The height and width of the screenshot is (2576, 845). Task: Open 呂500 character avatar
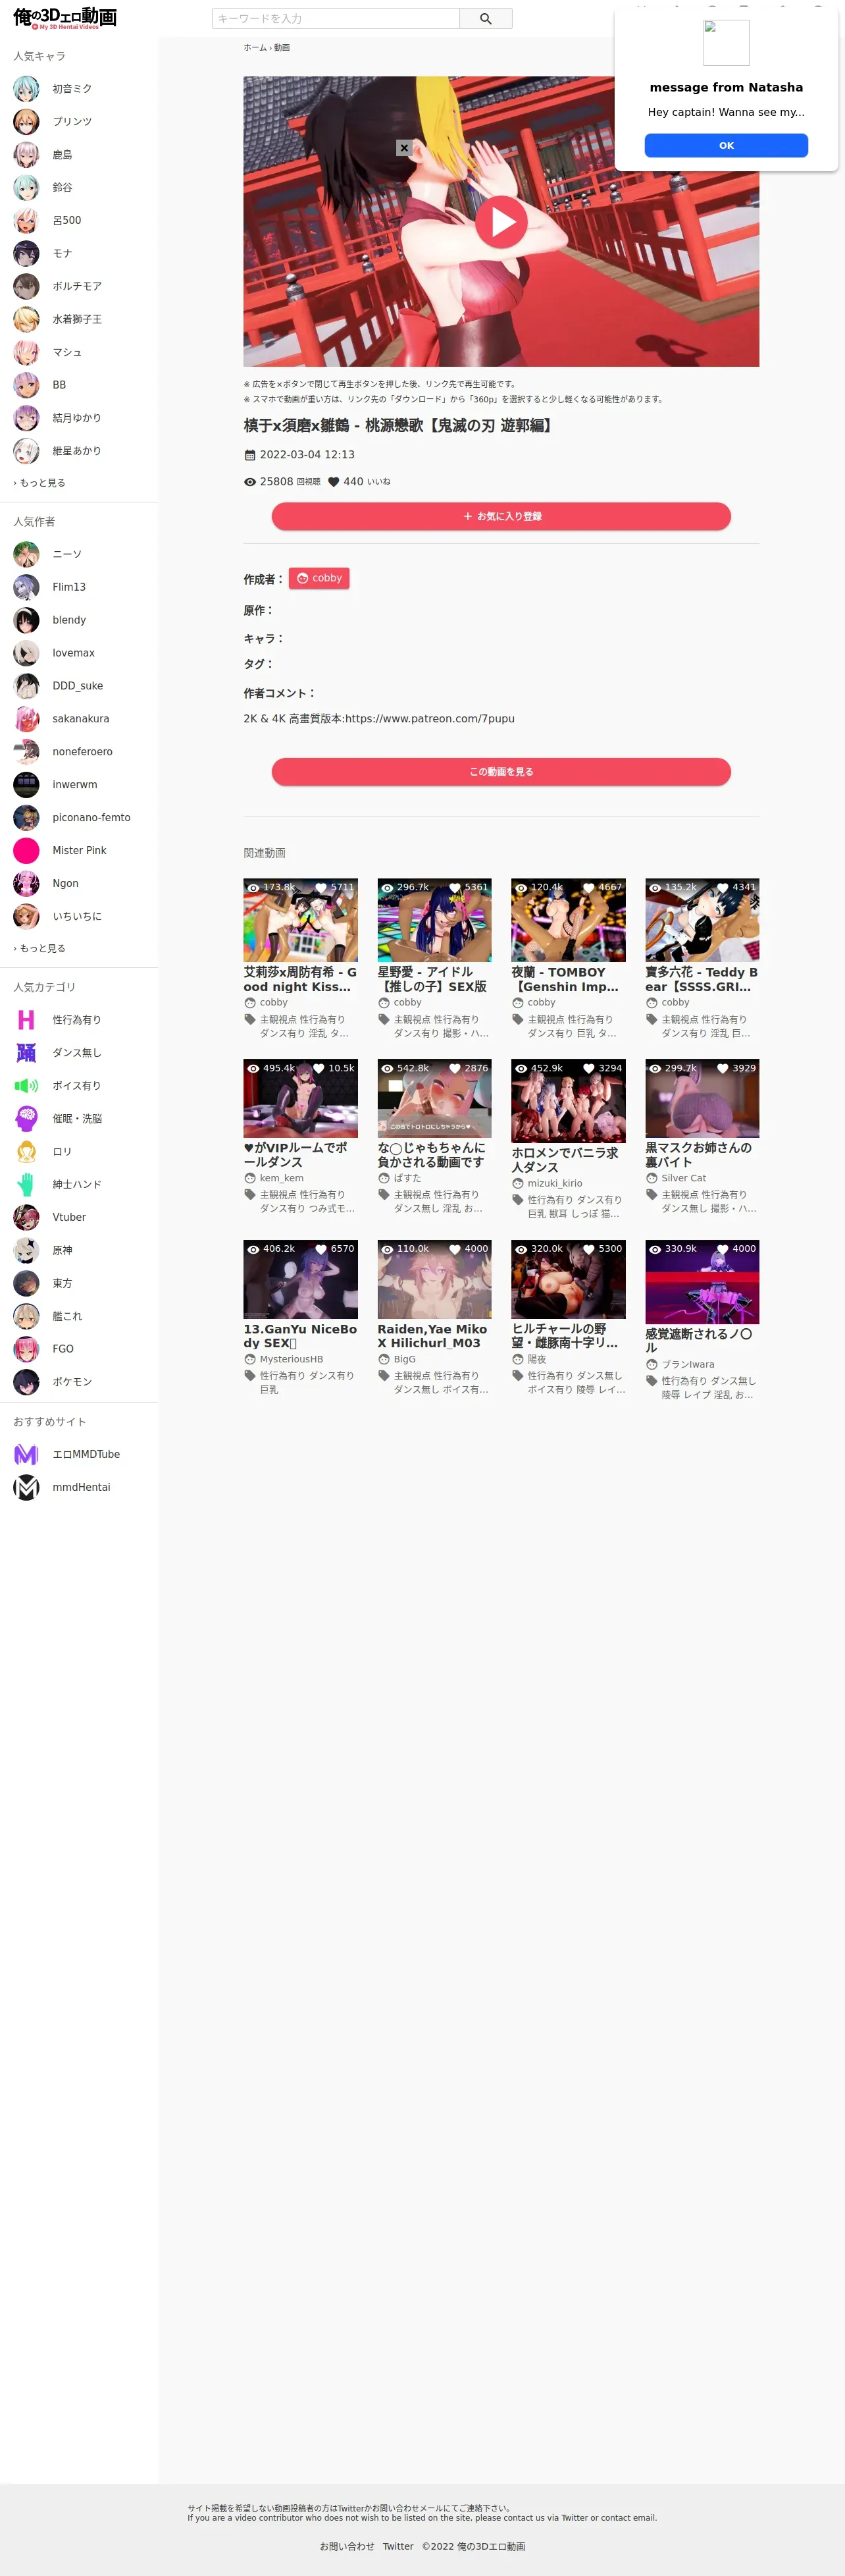26,221
